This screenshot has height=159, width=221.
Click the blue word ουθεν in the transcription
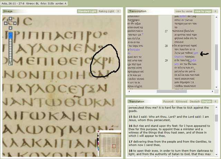183,16
